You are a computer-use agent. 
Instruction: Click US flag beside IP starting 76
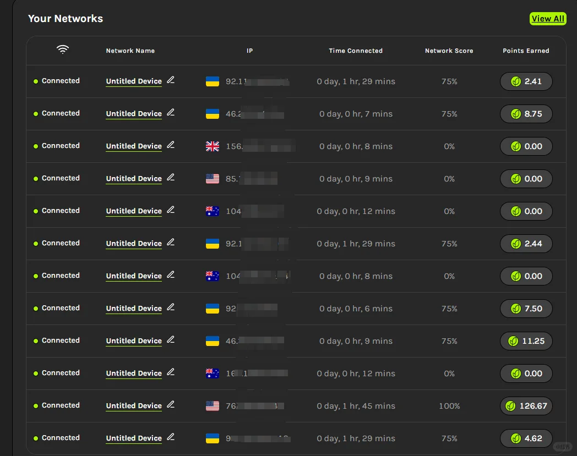click(x=213, y=406)
